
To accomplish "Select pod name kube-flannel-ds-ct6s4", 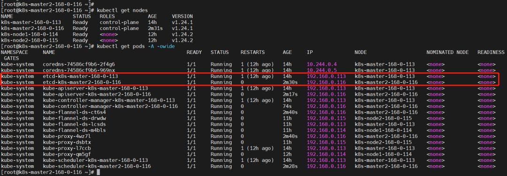I will point(74,112).
